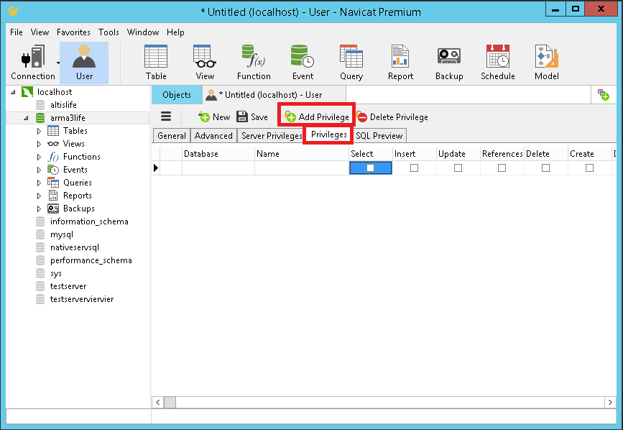Click the Report toolbar icon
This screenshot has height=430, width=623.
[400, 63]
